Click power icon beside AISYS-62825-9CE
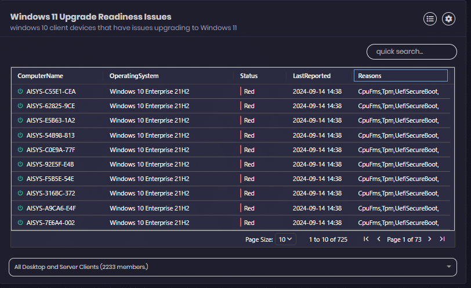Screen dimensions: 471x288 click(x=20, y=106)
